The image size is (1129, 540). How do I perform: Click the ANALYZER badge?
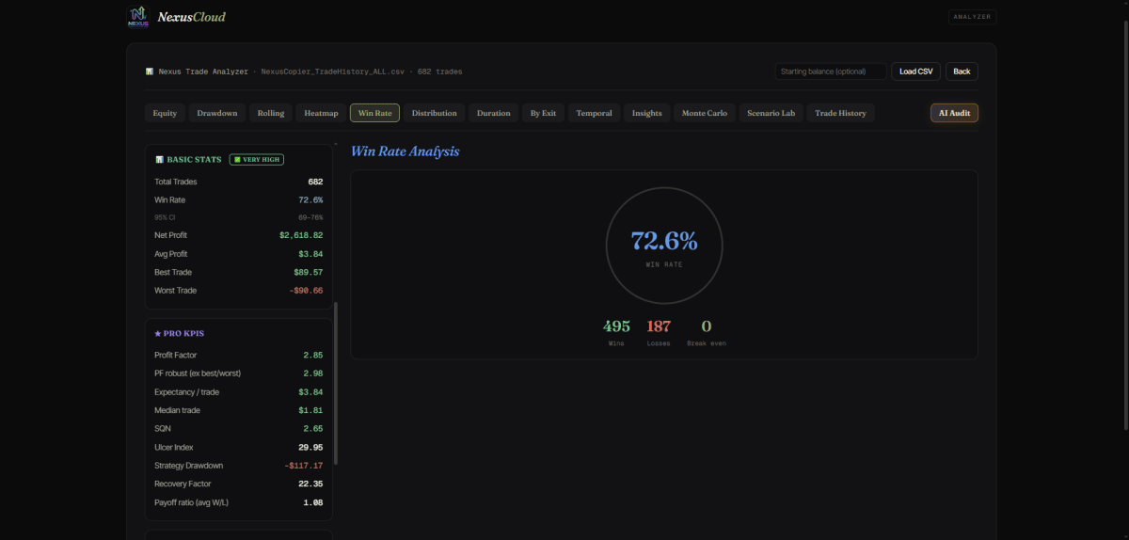(x=973, y=16)
